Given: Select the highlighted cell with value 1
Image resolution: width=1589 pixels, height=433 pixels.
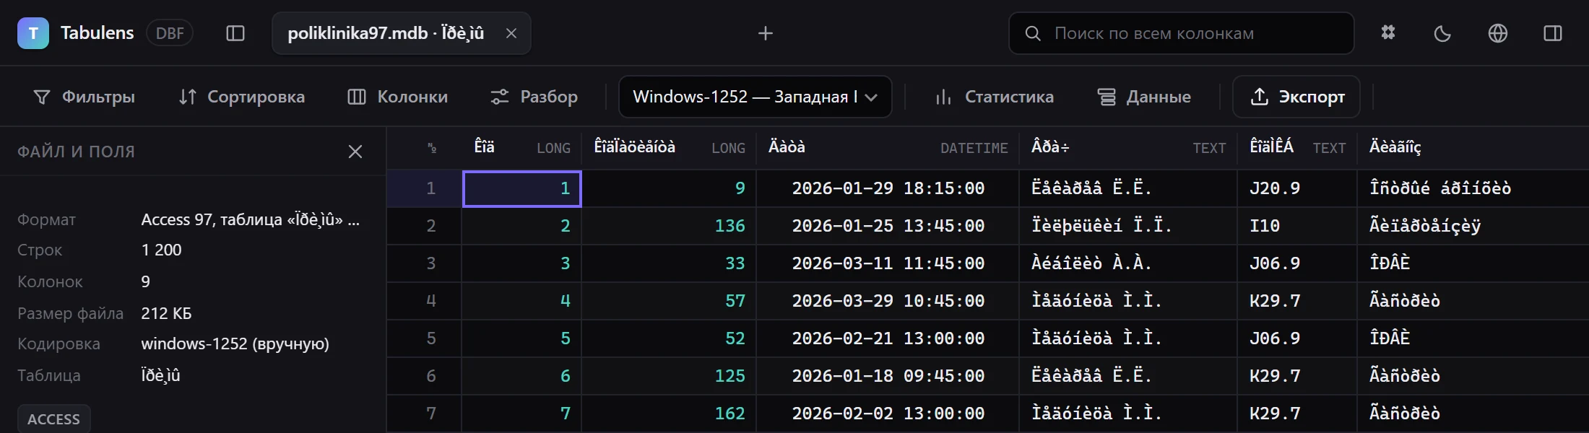Looking at the screenshot, I should click(x=522, y=189).
